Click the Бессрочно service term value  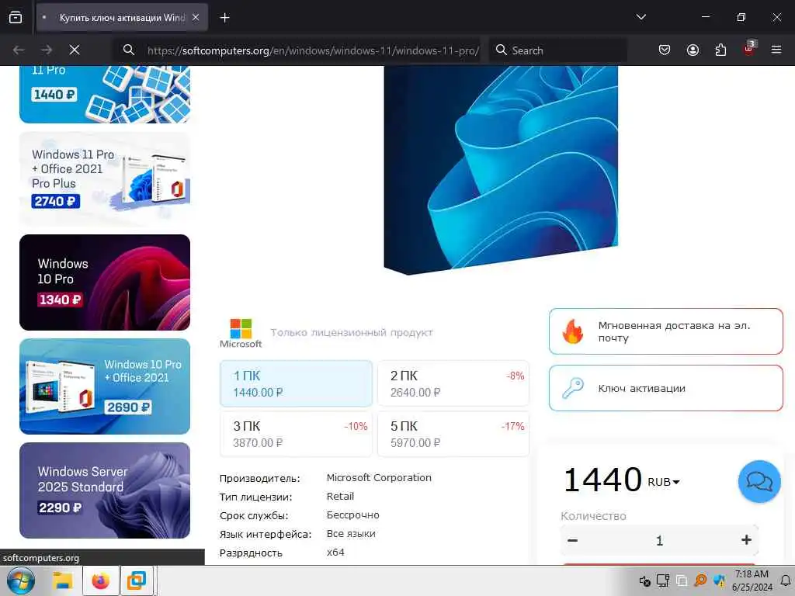click(x=353, y=515)
